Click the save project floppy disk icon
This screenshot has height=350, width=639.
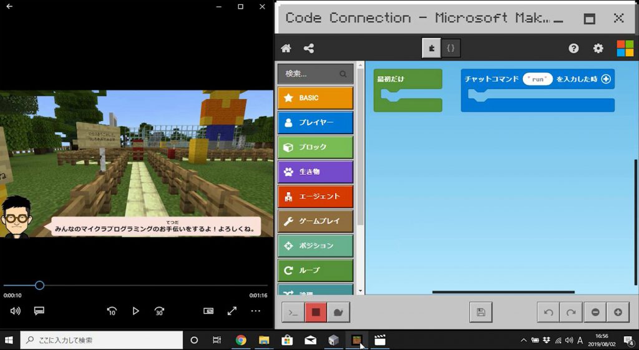[480, 312]
